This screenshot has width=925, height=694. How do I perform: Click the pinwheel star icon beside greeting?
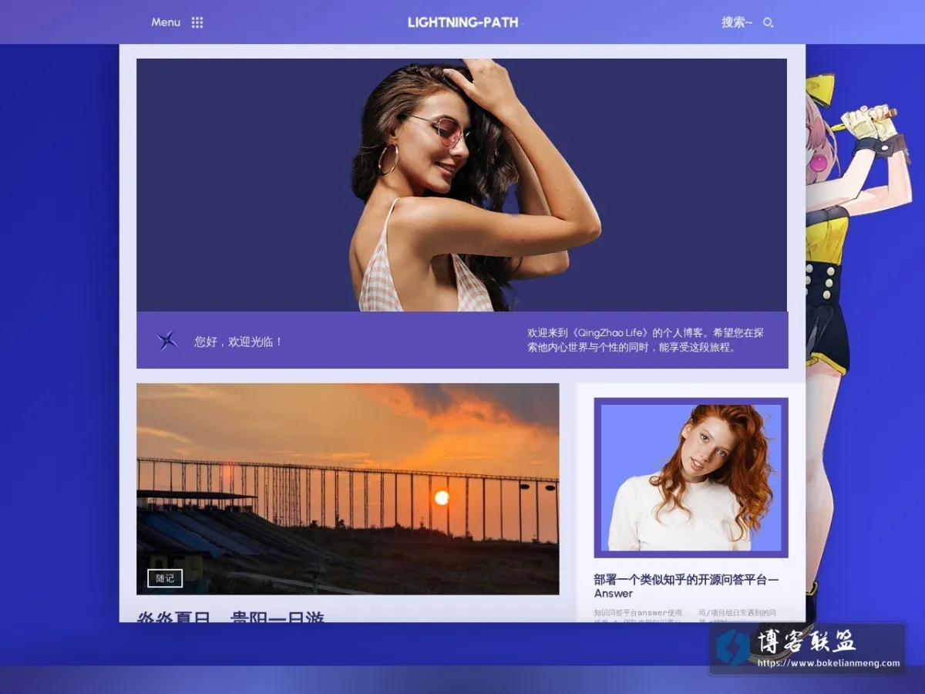coord(167,340)
